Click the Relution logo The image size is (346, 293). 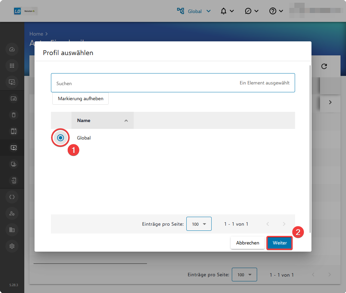tap(25, 11)
